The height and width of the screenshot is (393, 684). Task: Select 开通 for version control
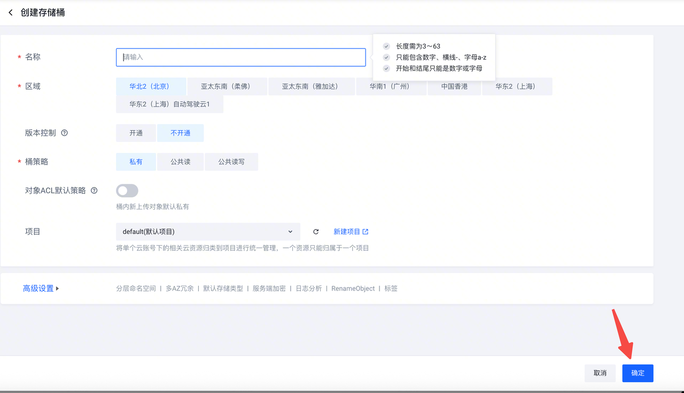point(136,133)
